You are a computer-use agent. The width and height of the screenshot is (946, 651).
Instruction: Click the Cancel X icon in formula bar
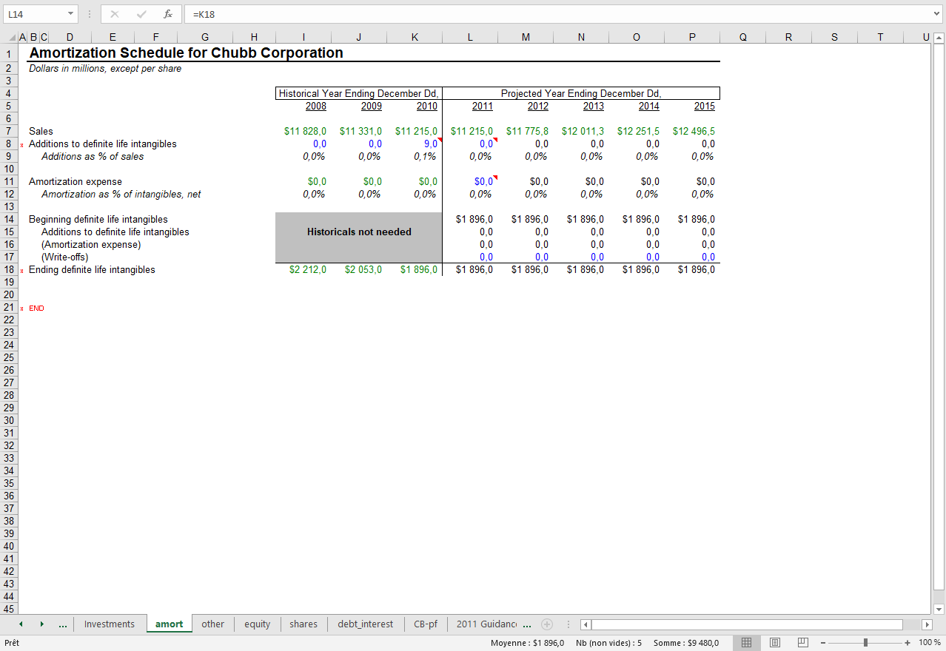tap(115, 14)
